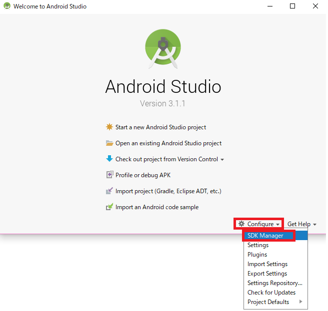Choose Check for Updates menu entry
This screenshot has height=311, width=328.
coord(275,293)
